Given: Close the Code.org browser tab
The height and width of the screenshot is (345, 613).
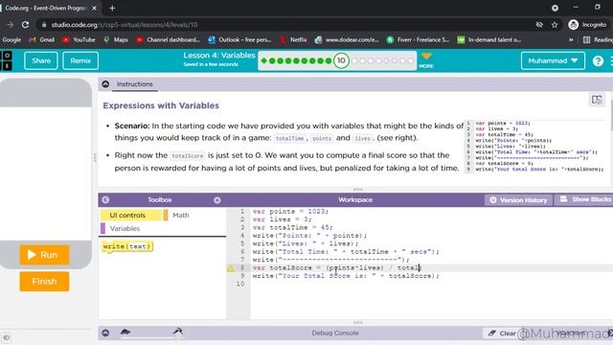Looking at the screenshot, I should pyautogui.click(x=94, y=8).
